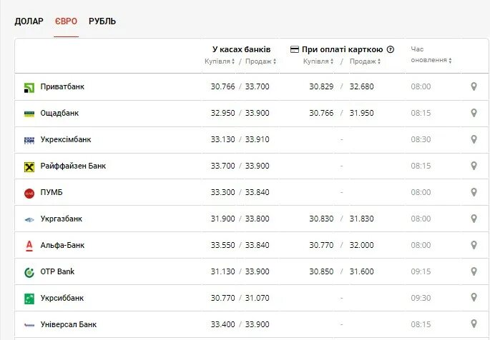The width and height of the screenshot is (490, 340).
Task: Click the При оплаті карткою heading
Action: coord(342,49)
